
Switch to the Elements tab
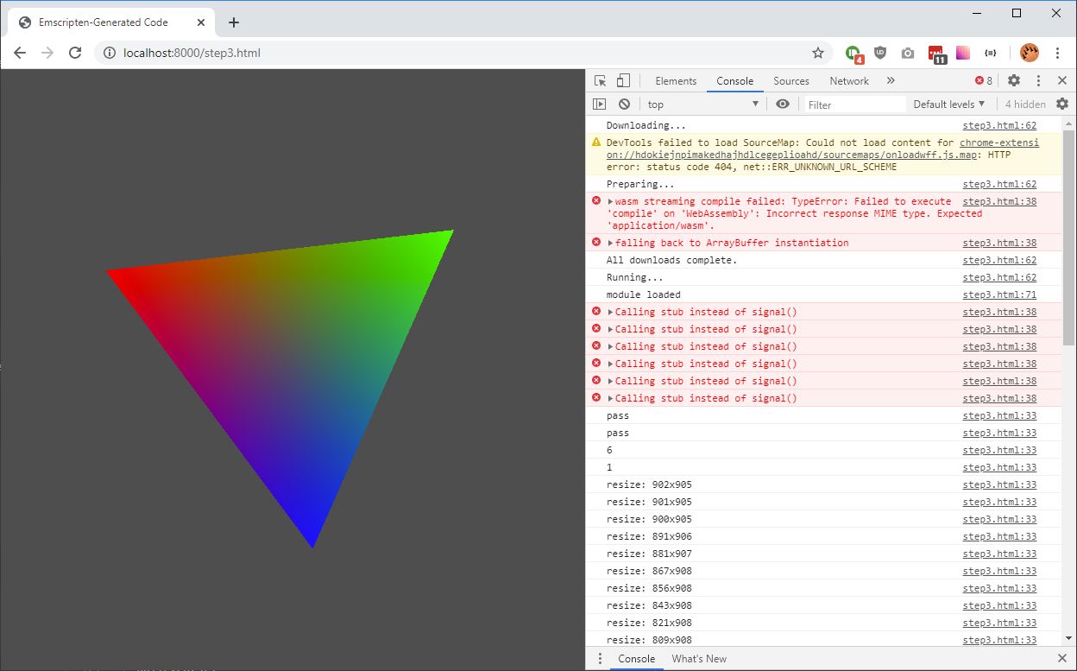676,80
